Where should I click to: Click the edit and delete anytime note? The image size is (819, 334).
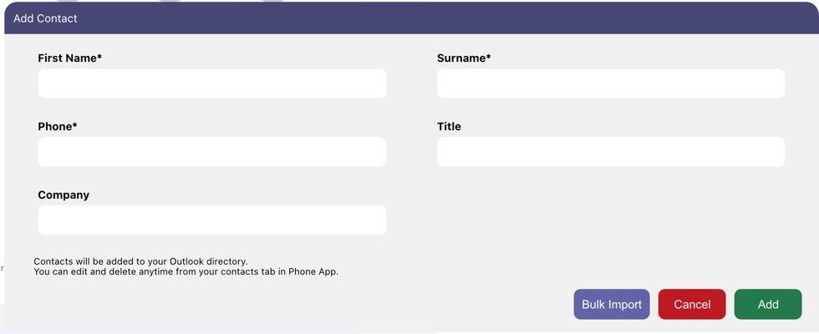(186, 271)
